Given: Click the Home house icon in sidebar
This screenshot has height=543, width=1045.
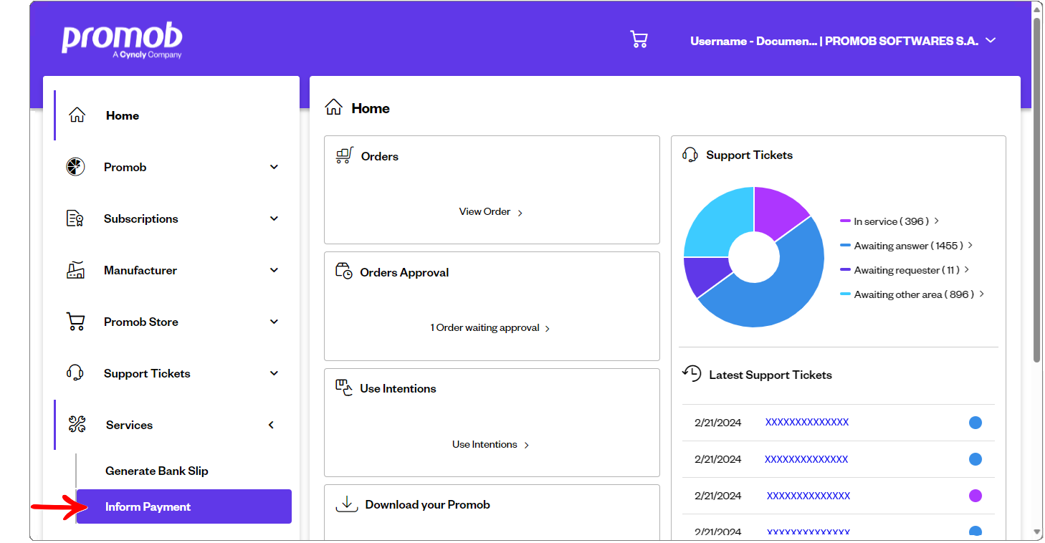Looking at the screenshot, I should [77, 115].
